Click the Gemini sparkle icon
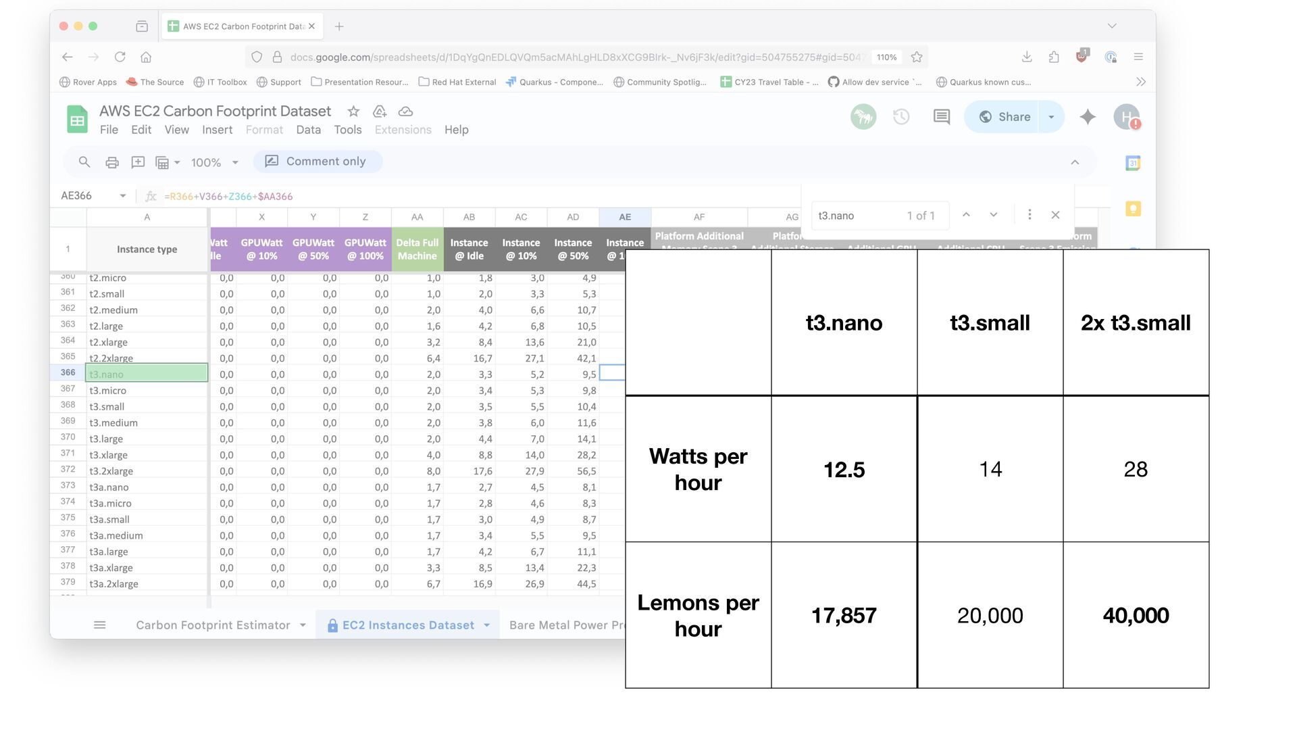The image size is (1297, 730). 1088,117
